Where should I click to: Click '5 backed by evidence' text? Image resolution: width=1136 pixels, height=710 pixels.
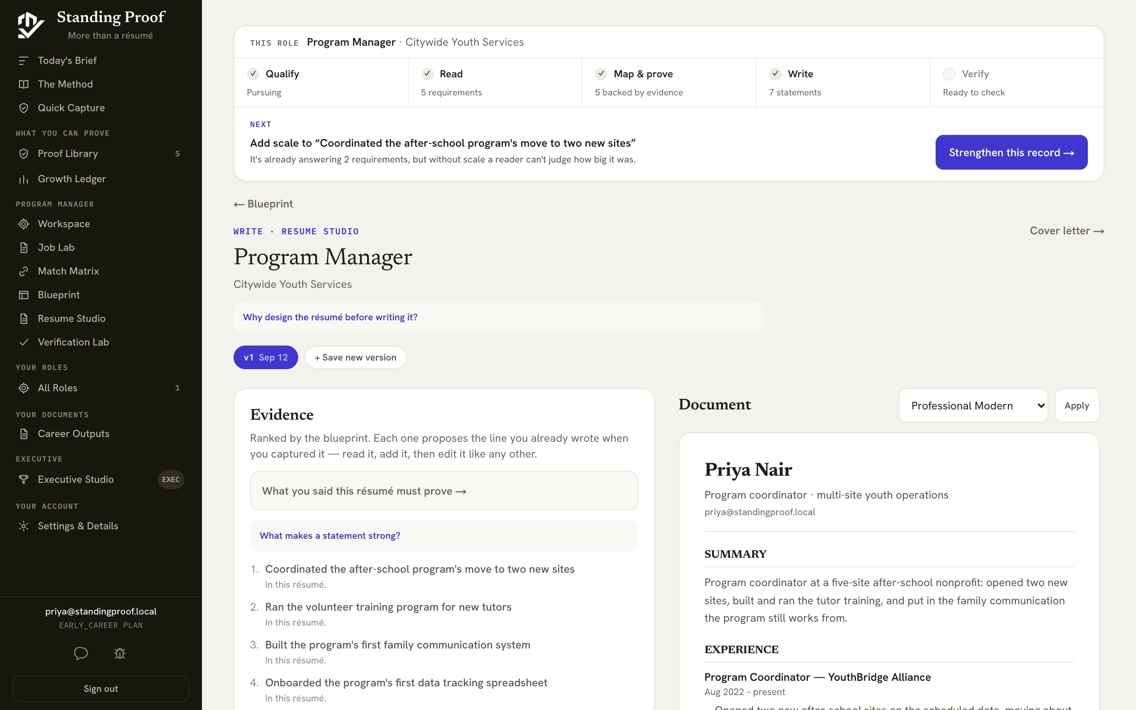pos(639,93)
